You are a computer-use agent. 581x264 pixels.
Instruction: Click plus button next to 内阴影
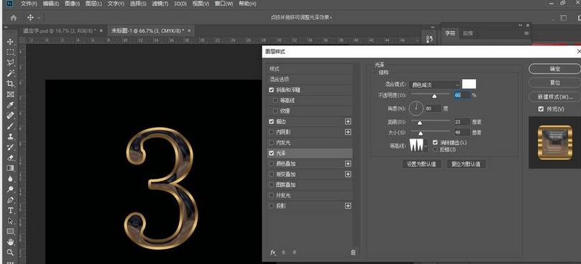[x=347, y=131]
